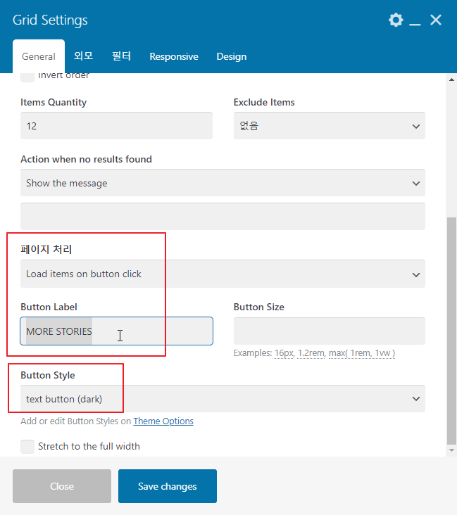Click the Button Size input field
Image resolution: width=457 pixels, height=515 pixels.
(x=330, y=331)
